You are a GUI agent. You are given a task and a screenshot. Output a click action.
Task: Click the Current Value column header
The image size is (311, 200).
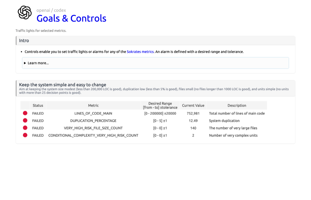click(193, 105)
